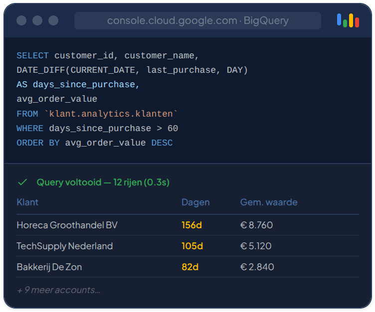Click the BigQuery colored bars logo
This screenshot has width=375, height=312.
click(x=348, y=20)
